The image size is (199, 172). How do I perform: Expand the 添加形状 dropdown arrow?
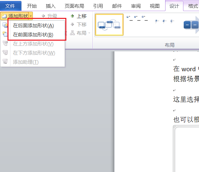tap(31, 16)
